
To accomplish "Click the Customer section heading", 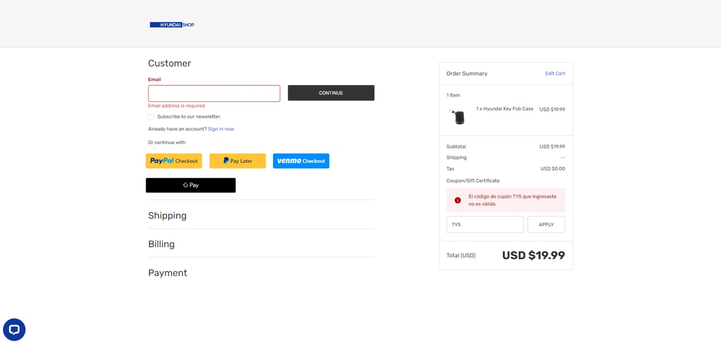I will [170, 63].
